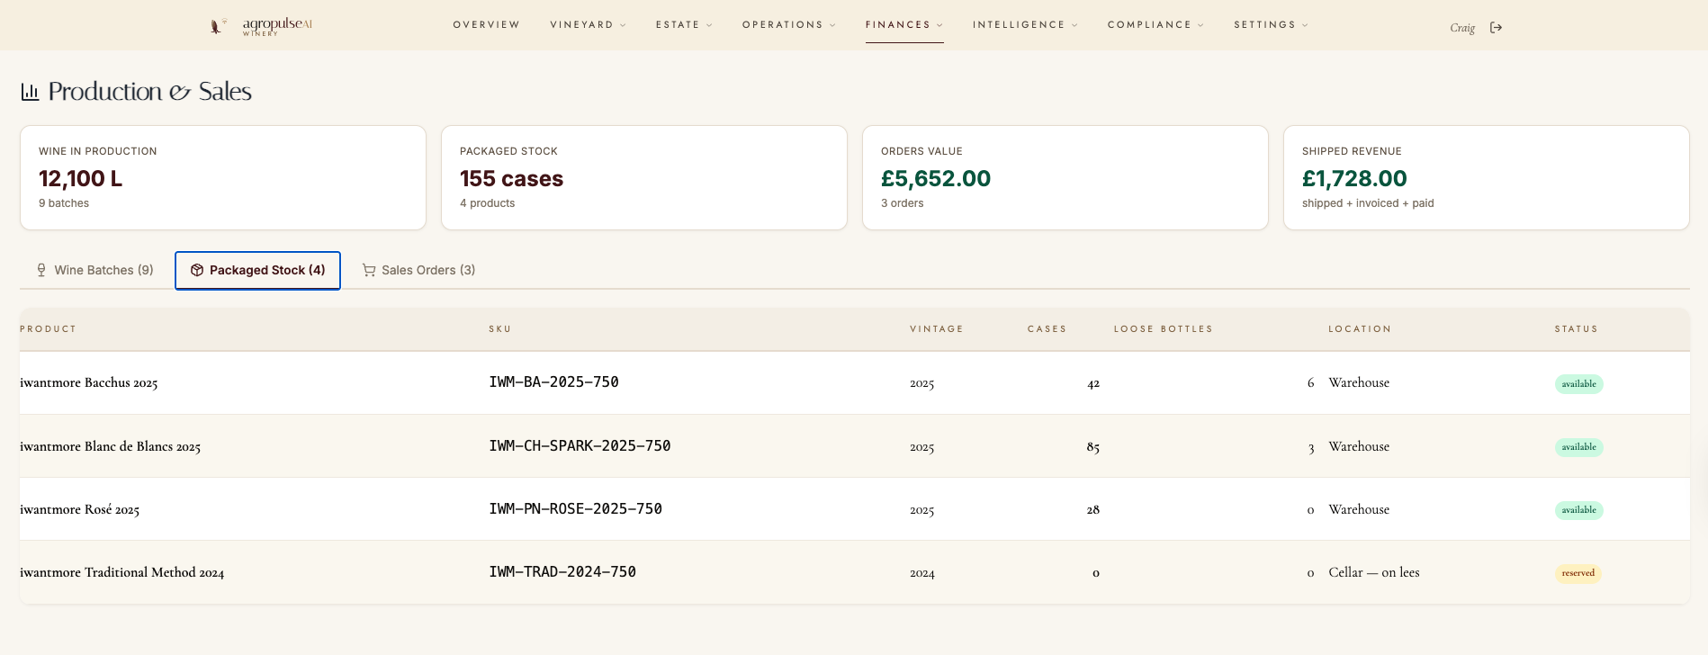Click SKU IWM-PN-ROSE-2025-750
Screen dimensions: 1708x655
576,509
